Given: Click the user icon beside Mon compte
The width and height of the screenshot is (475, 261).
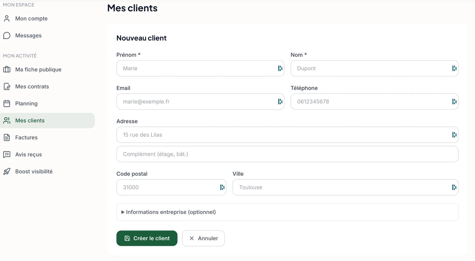Looking at the screenshot, I should coord(7,18).
